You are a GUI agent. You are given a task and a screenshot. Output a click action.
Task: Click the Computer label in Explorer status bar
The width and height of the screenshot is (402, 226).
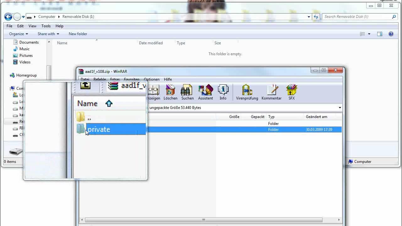point(363,162)
